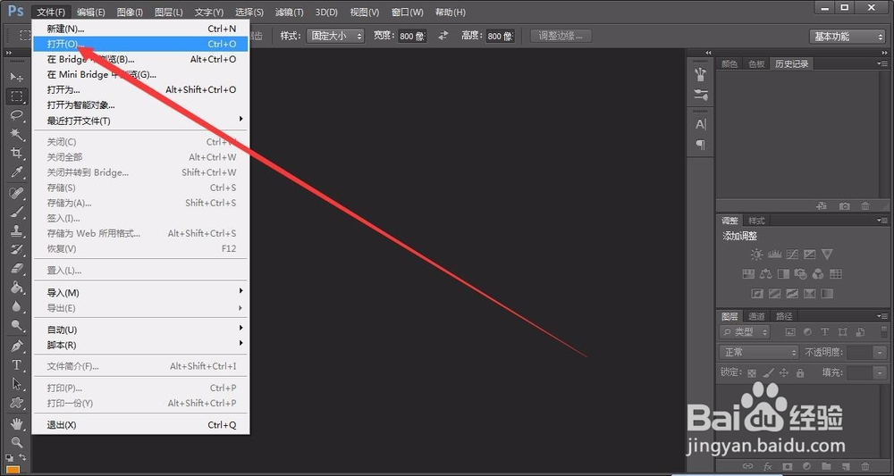Viewport: 894px width, 476px height.
Task: Toggle shape layer filter in Layers panel
Action: coord(842,332)
